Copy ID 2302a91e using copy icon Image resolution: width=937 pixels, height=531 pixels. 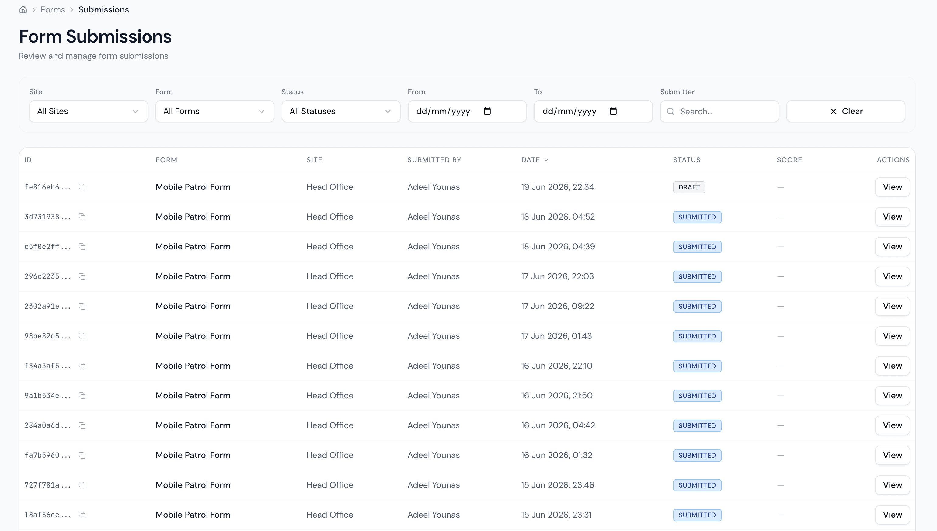[82, 306]
